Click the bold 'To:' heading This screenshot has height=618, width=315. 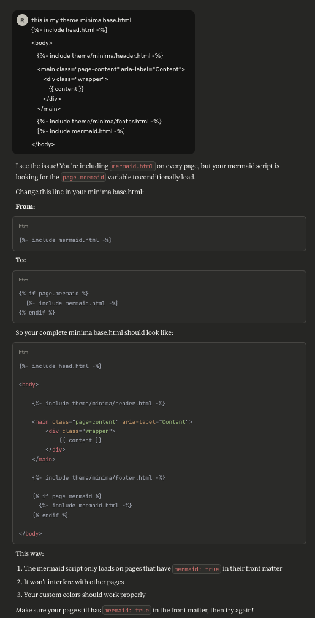point(21,260)
